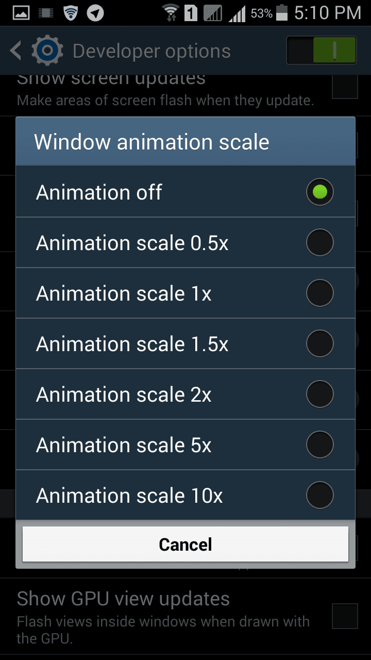Tap the SIM 1 indicator icon

pyautogui.click(x=191, y=13)
